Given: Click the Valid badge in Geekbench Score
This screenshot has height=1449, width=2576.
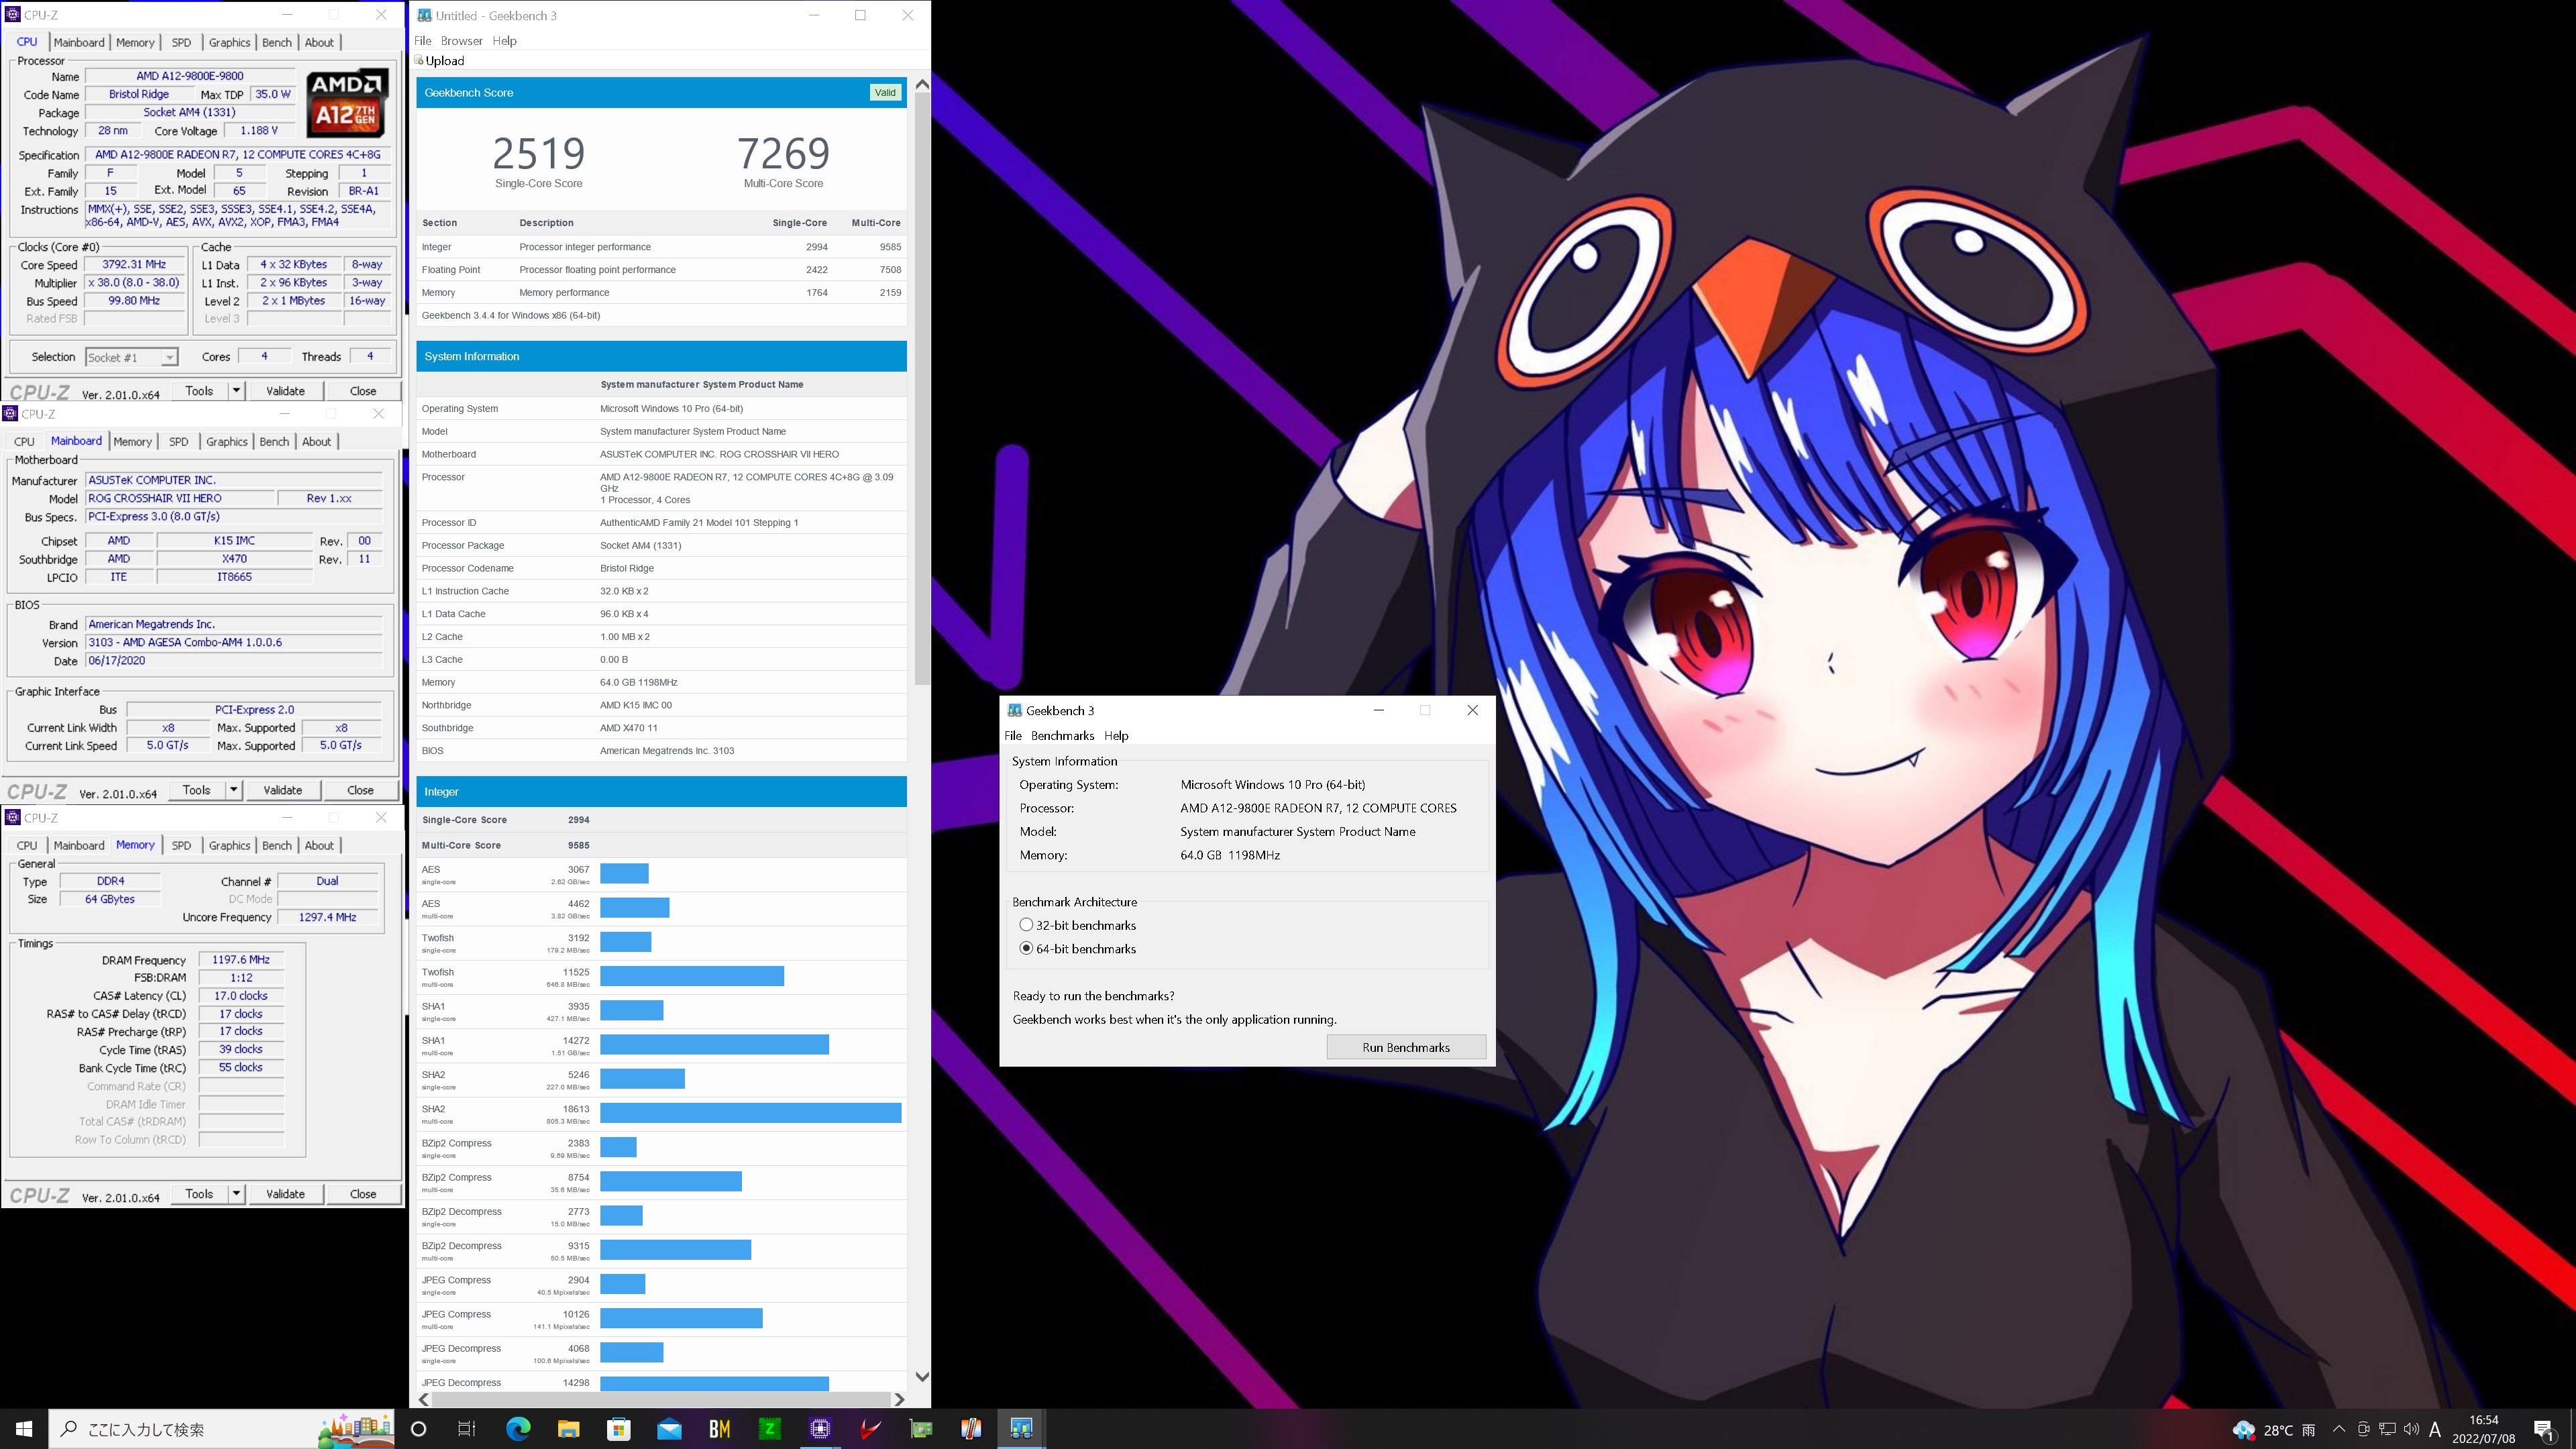Looking at the screenshot, I should [885, 92].
